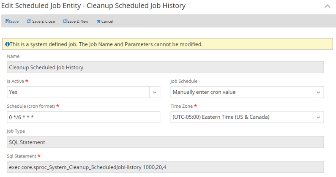Collapse the Edit Scheduled Job Entity panel
336x177 pixels.
(327, 6)
